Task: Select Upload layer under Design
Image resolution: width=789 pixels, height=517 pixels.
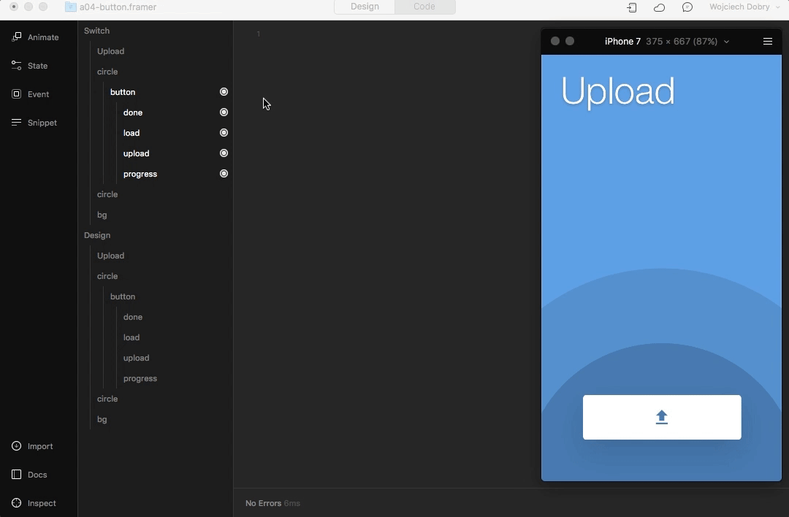Action: (x=111, y=256)
